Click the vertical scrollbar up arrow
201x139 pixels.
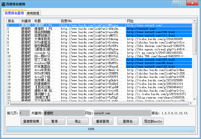click(195, 21)
